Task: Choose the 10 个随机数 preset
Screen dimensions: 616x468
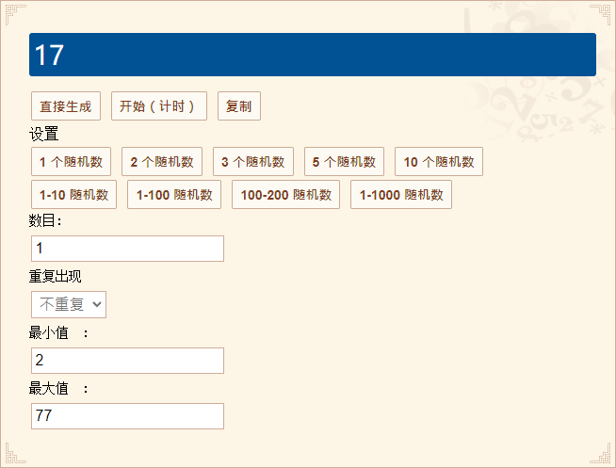Action: (x=439, y=161)
